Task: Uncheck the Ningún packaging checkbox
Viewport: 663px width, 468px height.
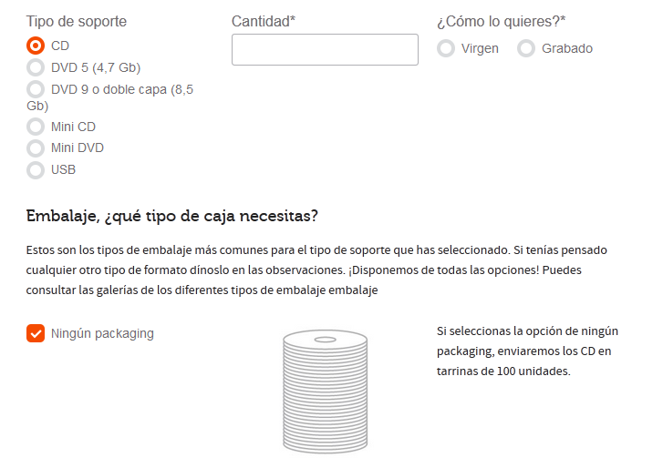Action: [36, 333]
